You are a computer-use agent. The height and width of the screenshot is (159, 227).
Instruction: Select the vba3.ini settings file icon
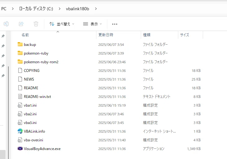coord(20,122)
